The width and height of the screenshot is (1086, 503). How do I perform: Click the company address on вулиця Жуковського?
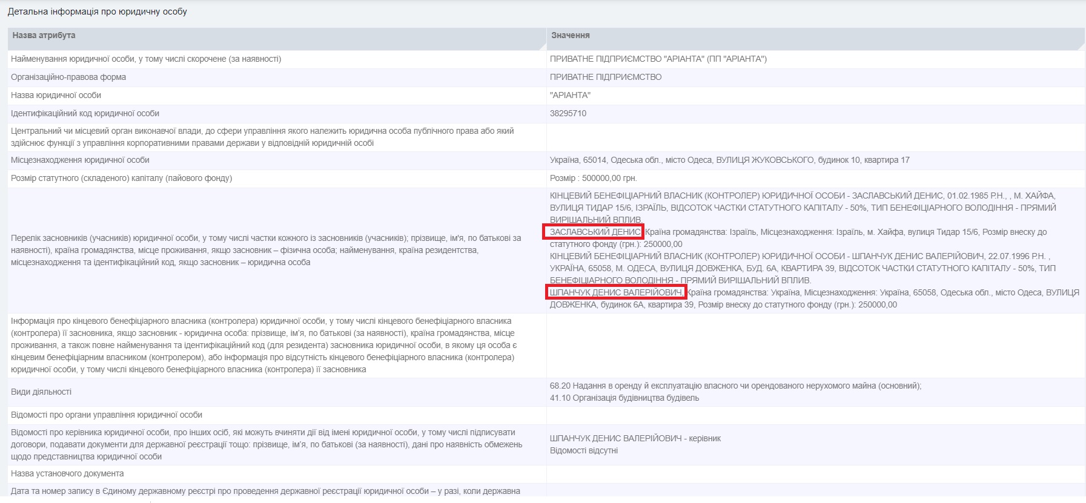729,160
